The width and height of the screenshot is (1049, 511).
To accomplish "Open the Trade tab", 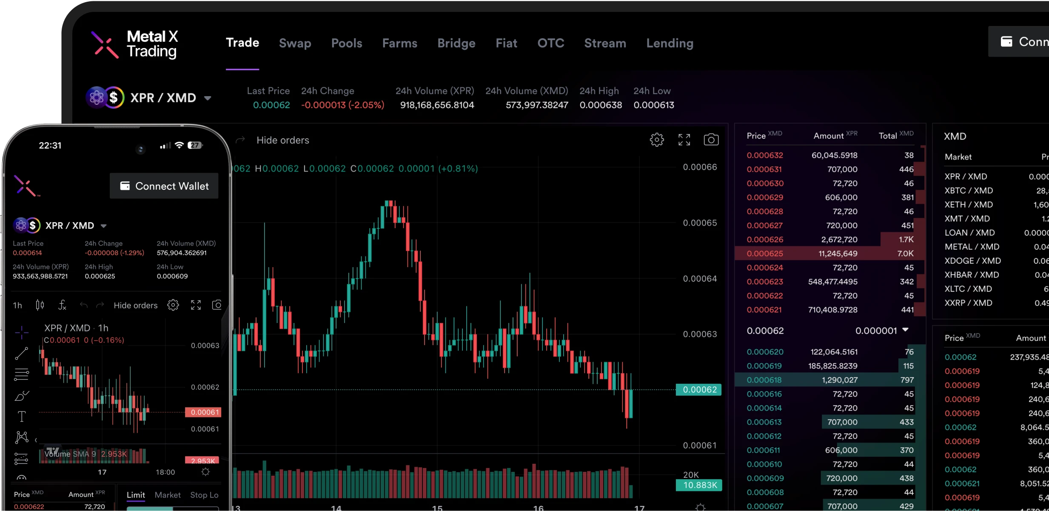I will point(242,43).
